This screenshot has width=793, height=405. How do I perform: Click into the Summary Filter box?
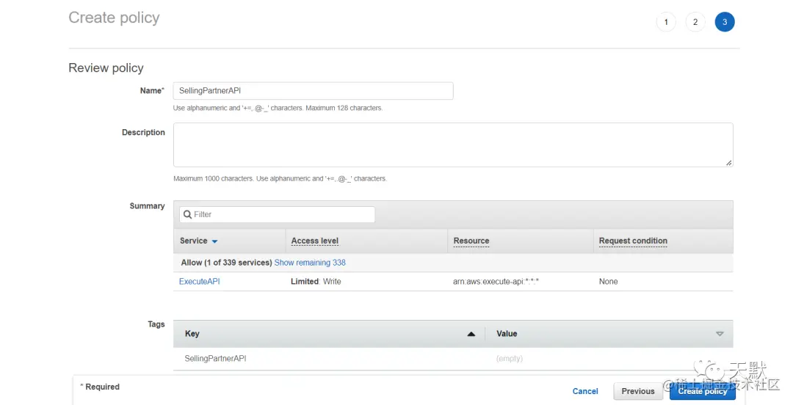pos(277,214)
